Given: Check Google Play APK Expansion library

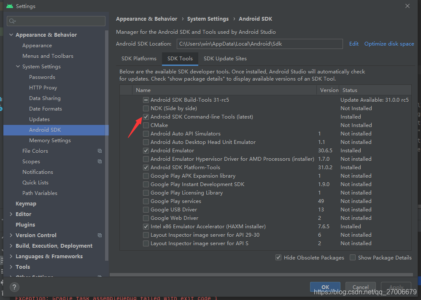Looking at the screenshot, I should coord(146,176).
